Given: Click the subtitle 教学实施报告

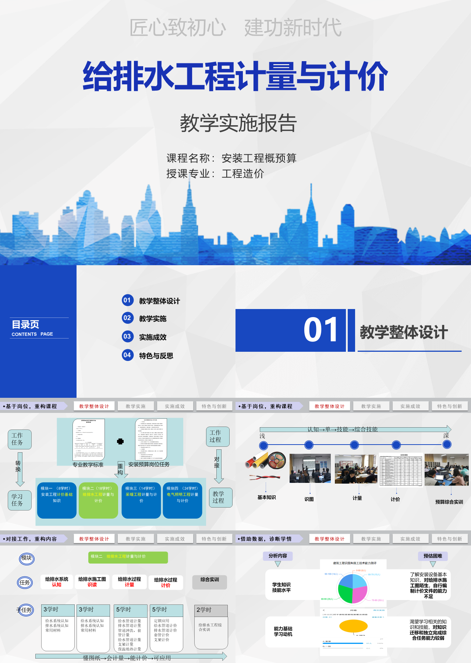Looking at the screenshot, I should (238, 123).
